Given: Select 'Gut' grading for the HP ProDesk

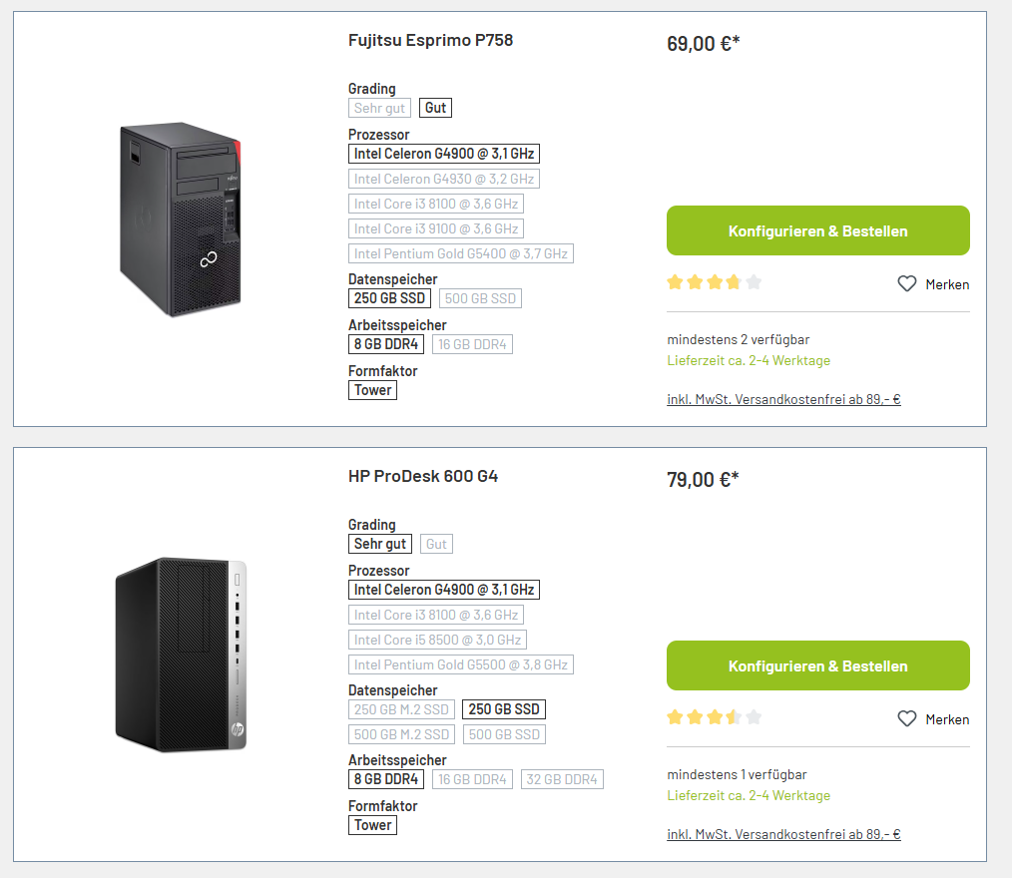Looking at the screenshot, I should click(436, 544).
